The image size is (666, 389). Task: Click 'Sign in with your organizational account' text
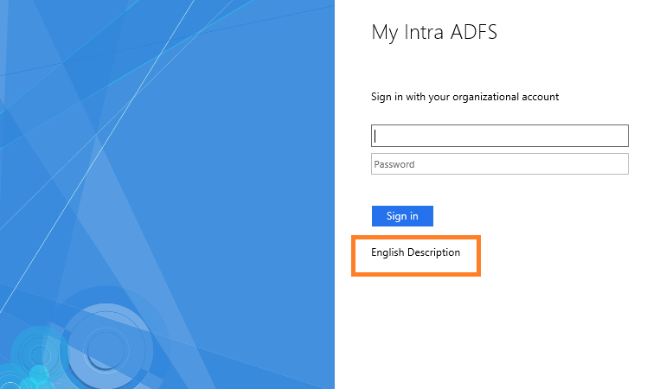pyautogui.click(x=464, y=97)
